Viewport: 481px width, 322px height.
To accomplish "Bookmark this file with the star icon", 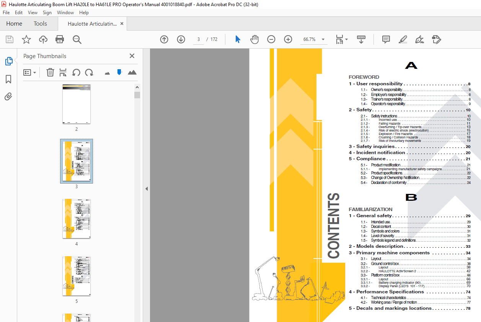I will point(26,39).
